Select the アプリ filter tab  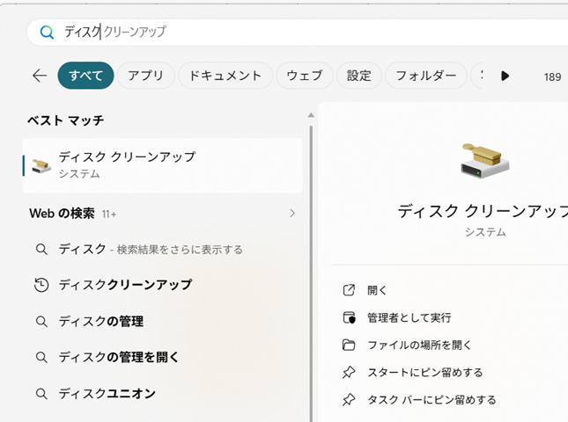pos(145,76)
